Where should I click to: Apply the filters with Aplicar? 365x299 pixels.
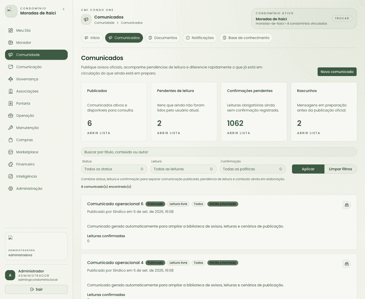coord(308,169)
